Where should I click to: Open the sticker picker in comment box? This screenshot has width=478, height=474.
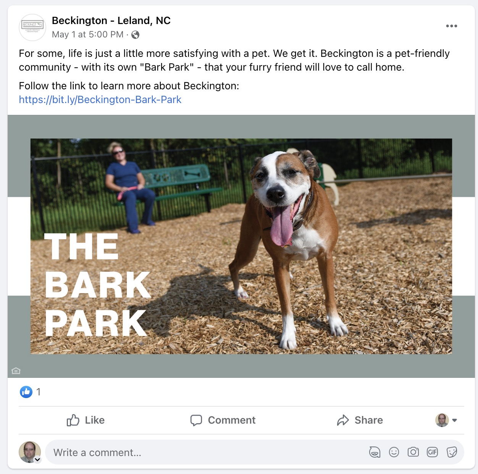pyautogui.click(x=452, y=452)
